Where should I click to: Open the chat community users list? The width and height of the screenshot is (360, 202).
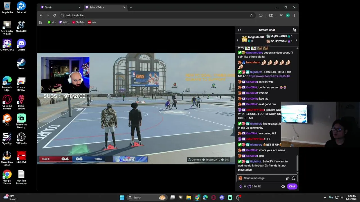[294, 30]
